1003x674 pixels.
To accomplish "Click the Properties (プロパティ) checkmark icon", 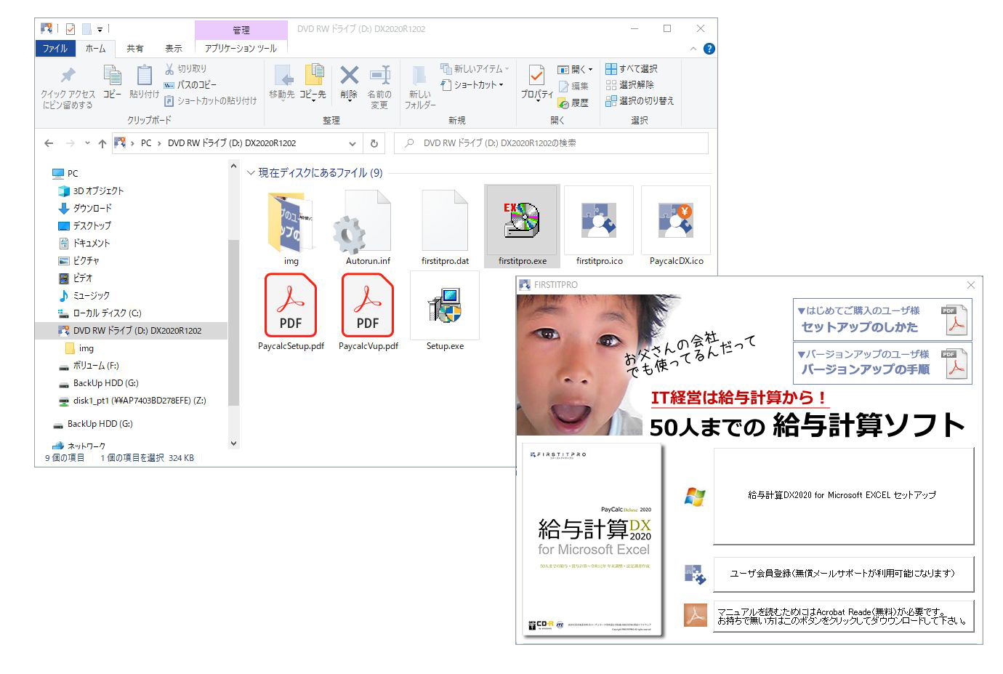I will click(536, 75).
